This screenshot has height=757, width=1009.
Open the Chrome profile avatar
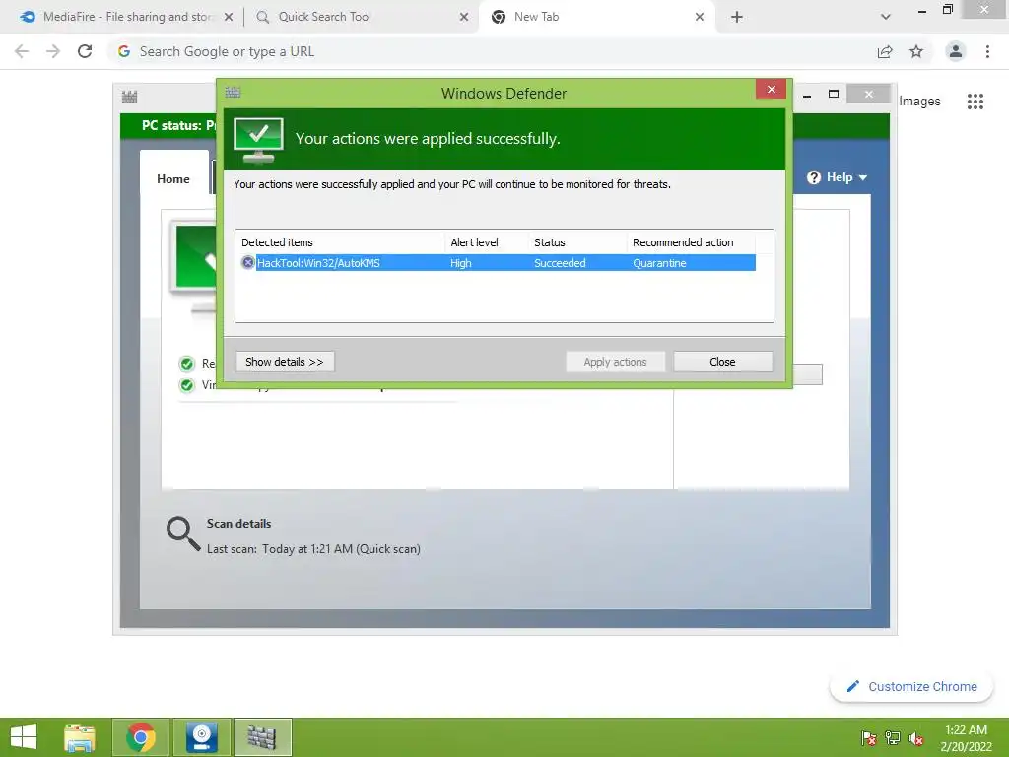[956, 51]
